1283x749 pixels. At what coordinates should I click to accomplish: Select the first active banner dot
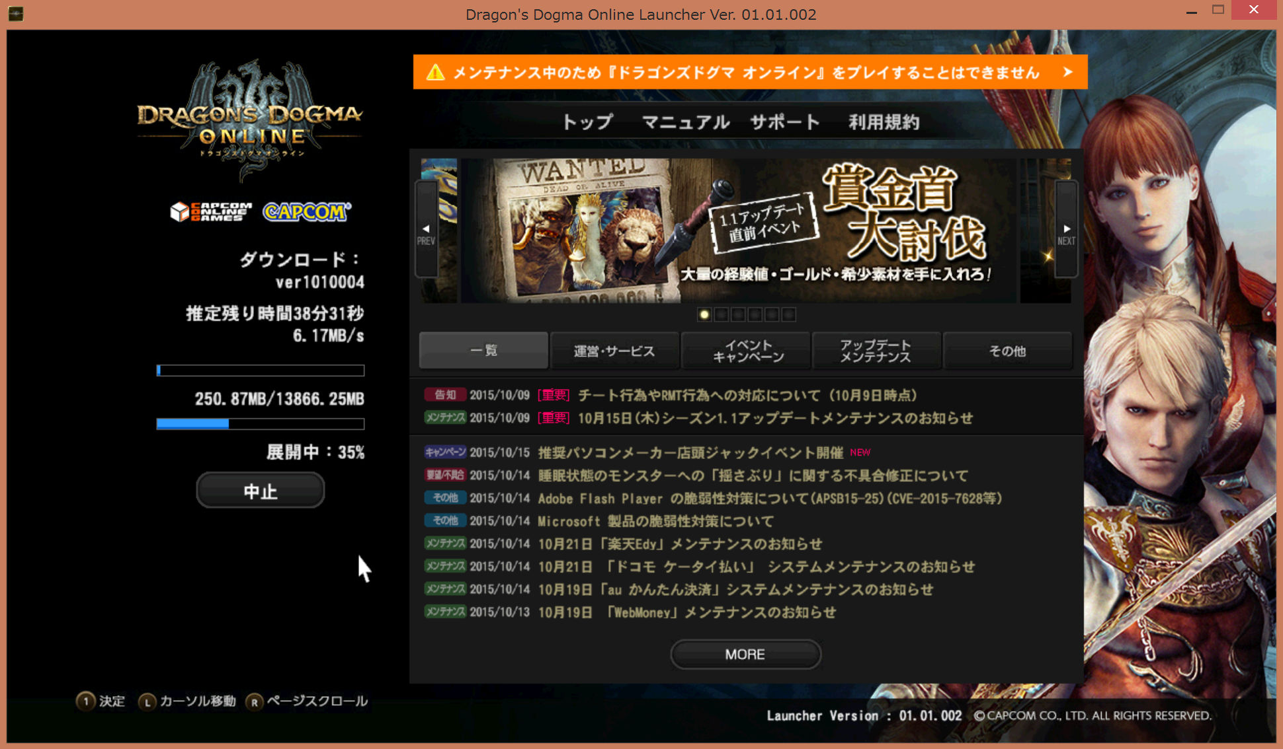pyautogui.click(x=704, y=314)
